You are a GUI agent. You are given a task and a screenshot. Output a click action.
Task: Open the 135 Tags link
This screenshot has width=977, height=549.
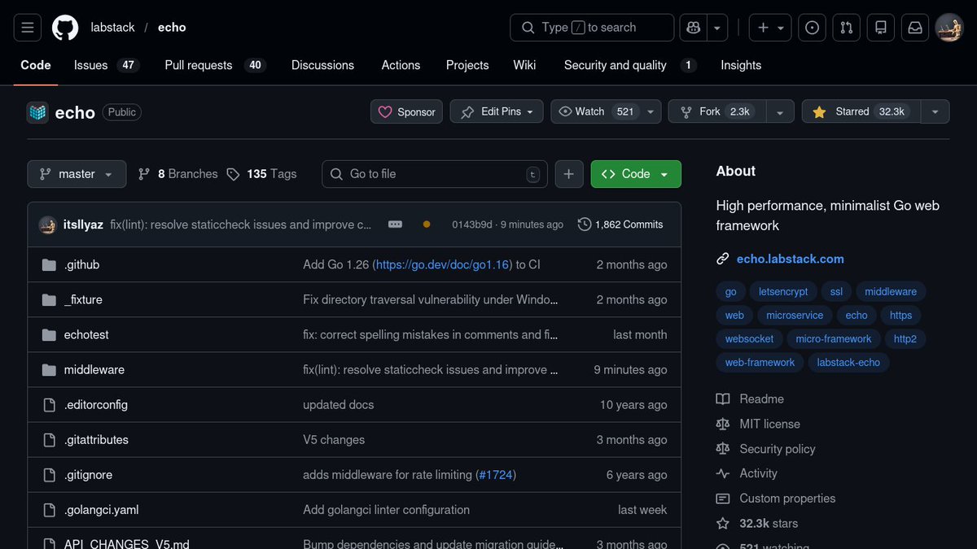(x=261, y=174)
